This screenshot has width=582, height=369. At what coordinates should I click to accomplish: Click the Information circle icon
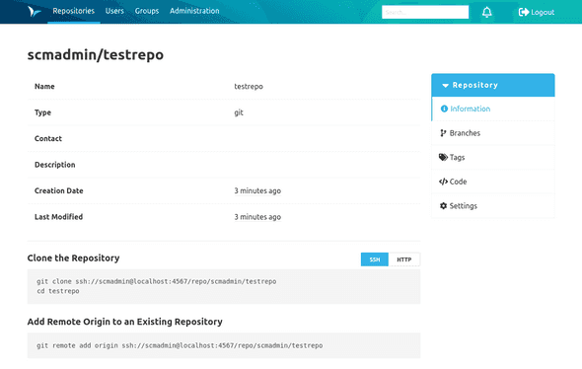(444, 109)
